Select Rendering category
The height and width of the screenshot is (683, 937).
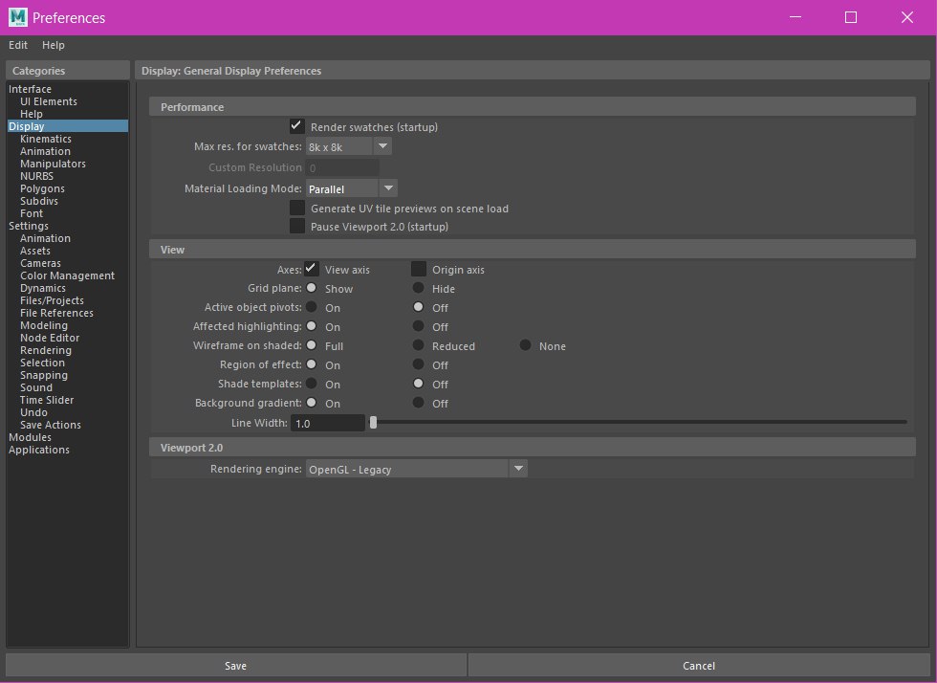click(x=46, y=350)
